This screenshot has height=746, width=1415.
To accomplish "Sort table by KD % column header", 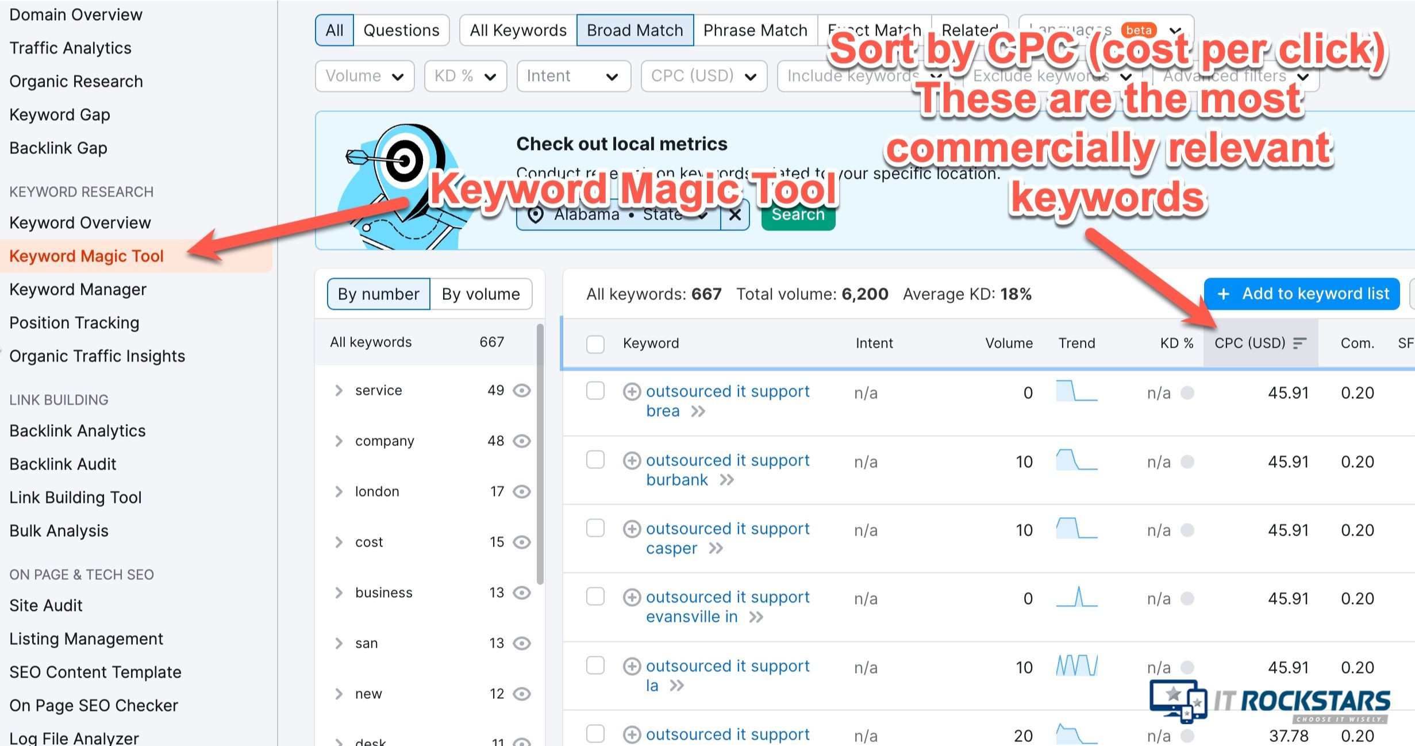I will (1176, 344).
